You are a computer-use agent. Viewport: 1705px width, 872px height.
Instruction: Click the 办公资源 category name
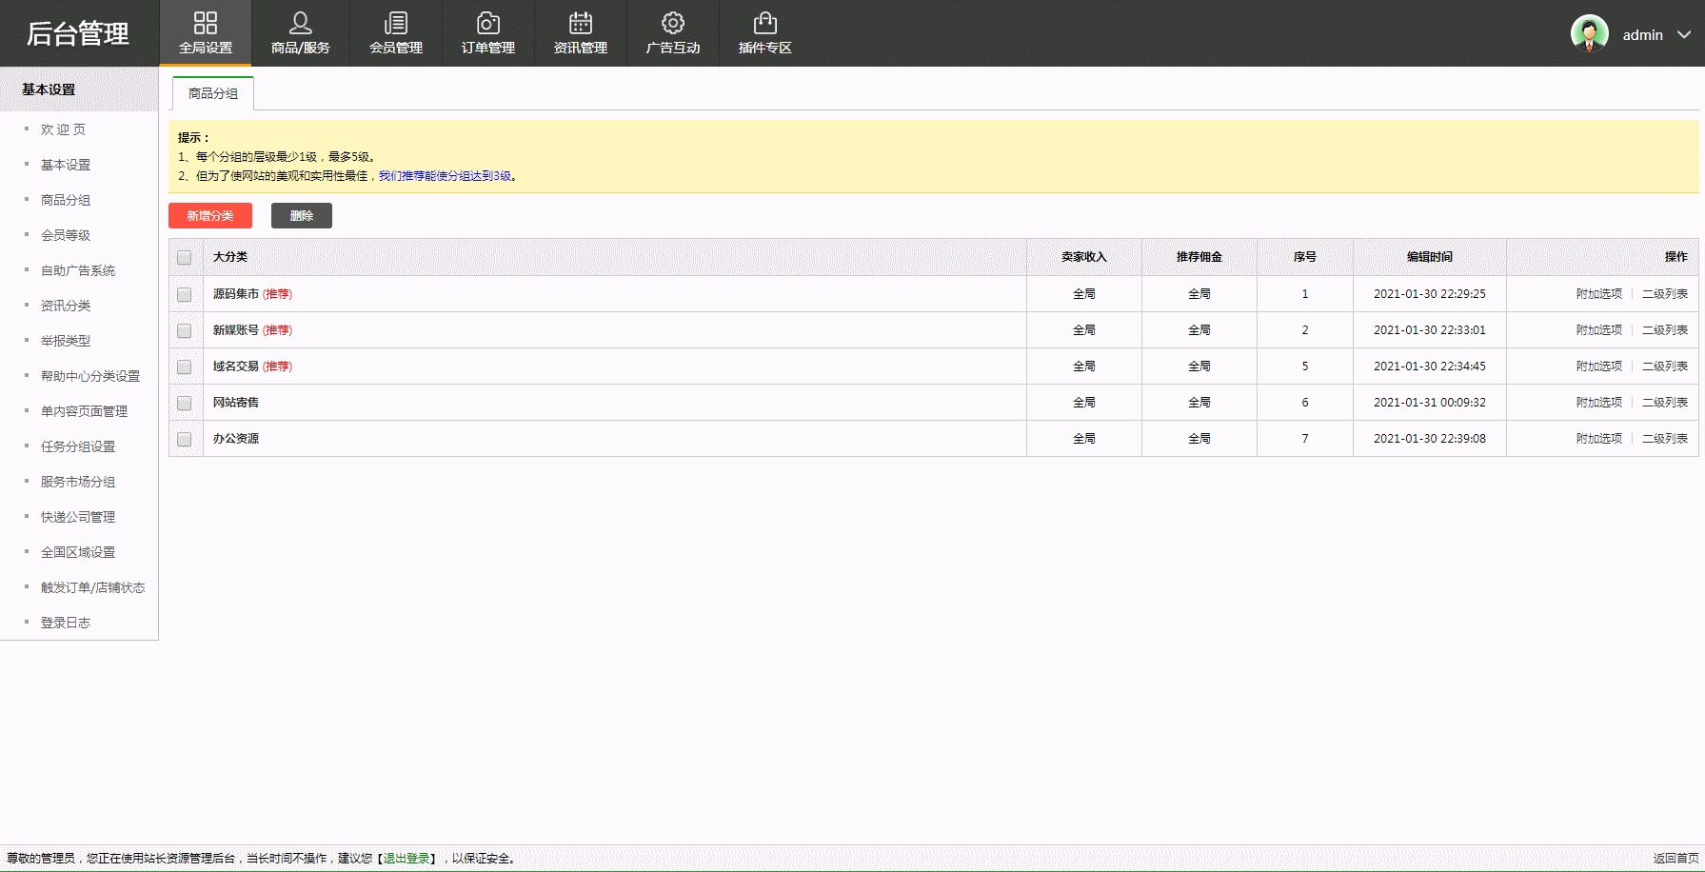point(236,439)
